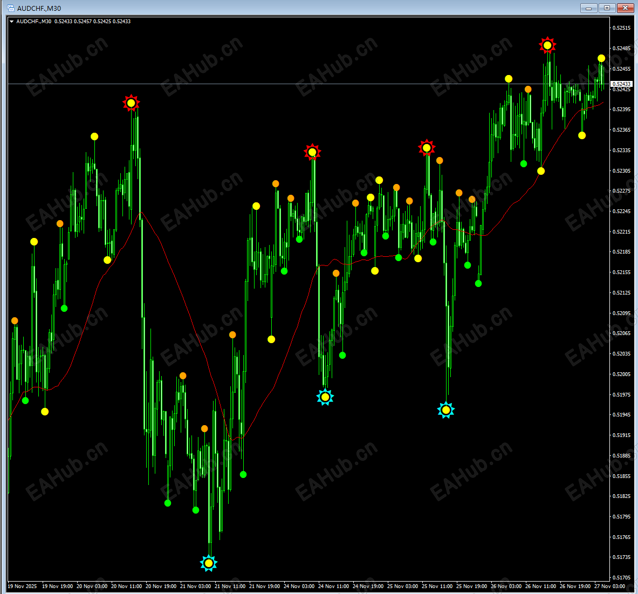Minimize the AUDCHF.,M30 chart window
This screenshot has height=594, width=638.
click(588, 8)
